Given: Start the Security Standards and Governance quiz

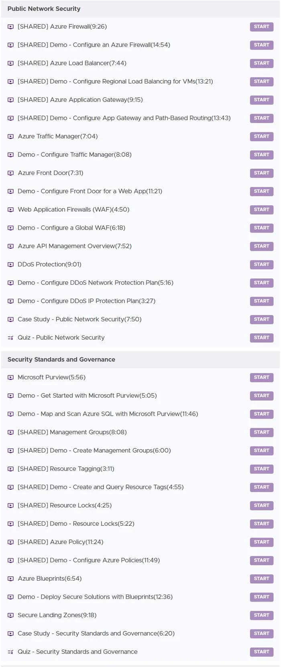Looking at the screenshot, I should click(x=261, y=652).
